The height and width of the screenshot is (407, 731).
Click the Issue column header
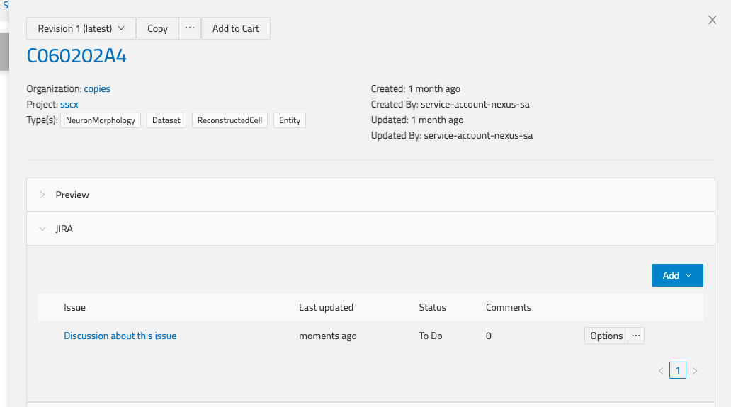tap(74, 307)
